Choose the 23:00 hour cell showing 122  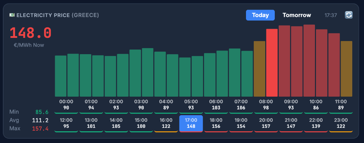pos(341,123)
